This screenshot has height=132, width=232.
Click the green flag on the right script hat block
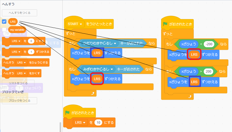click(166, 24)
